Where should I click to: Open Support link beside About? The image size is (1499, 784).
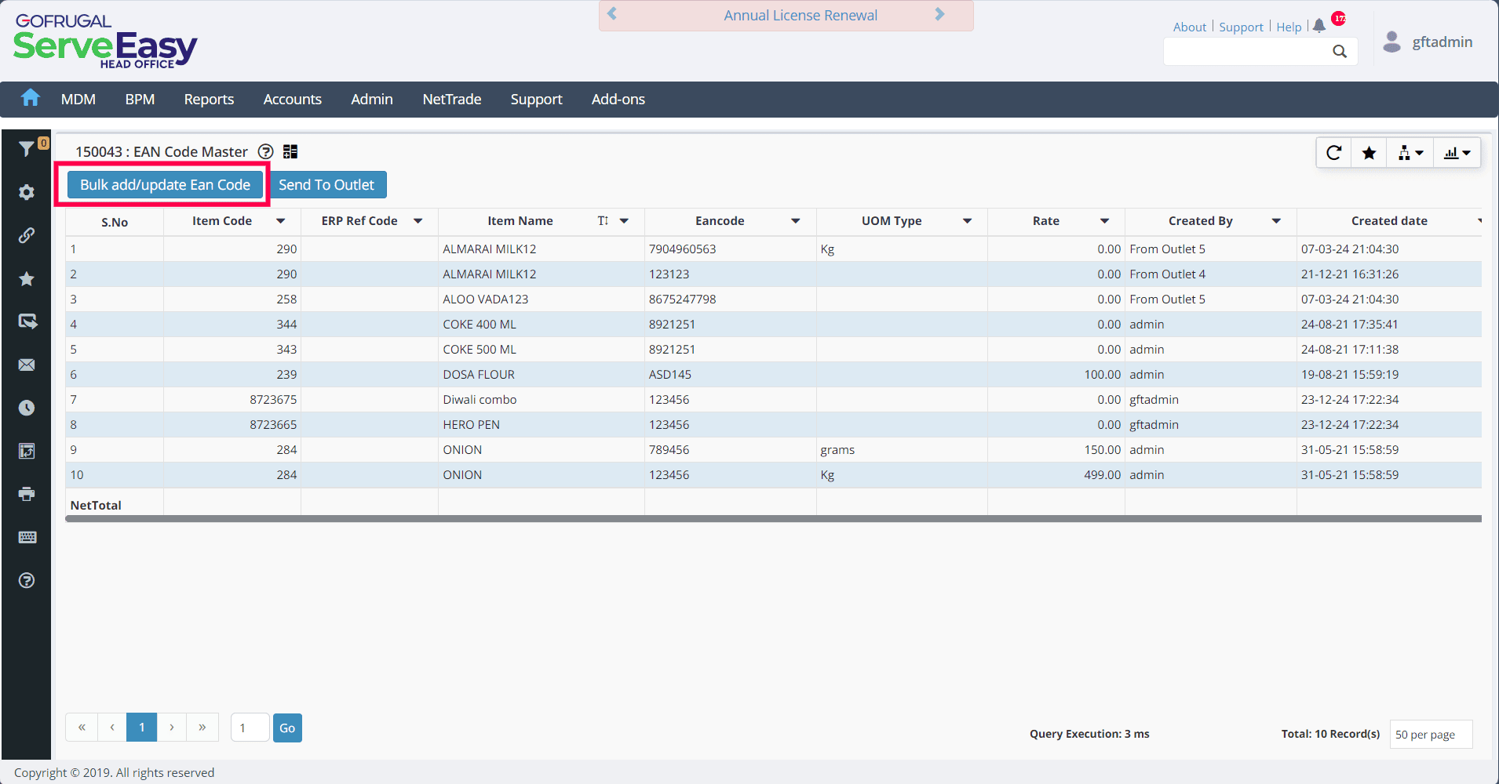[x=1241, y=27]
